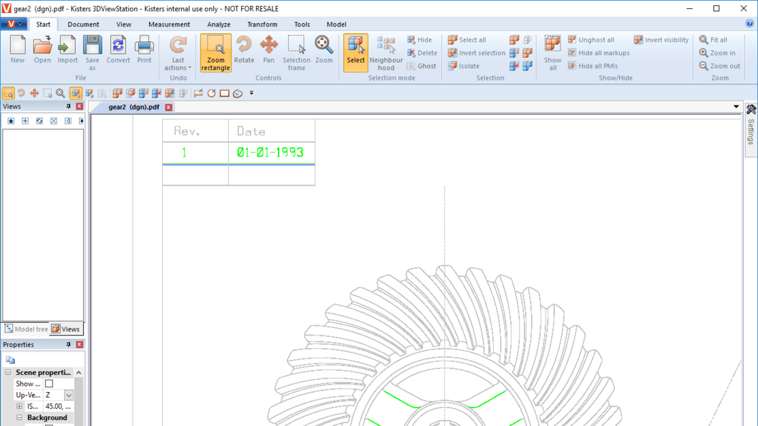The width and height of the screenshot is (758, 426).
Task: Click the Ghost selection button
Action: pyautogui.click(x=421, y=66)
